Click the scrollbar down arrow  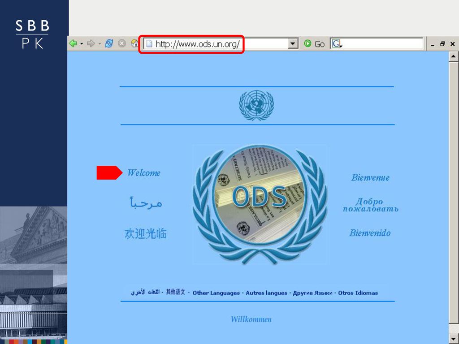(453, 339)
